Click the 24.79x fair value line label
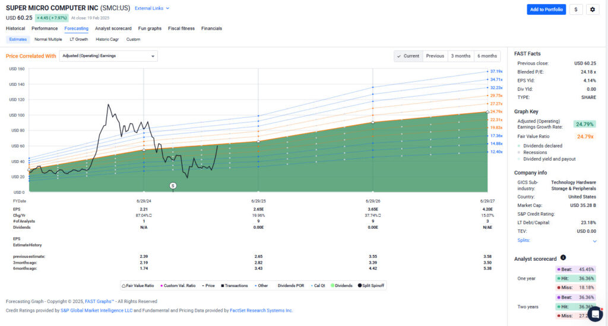 point(496,111)
